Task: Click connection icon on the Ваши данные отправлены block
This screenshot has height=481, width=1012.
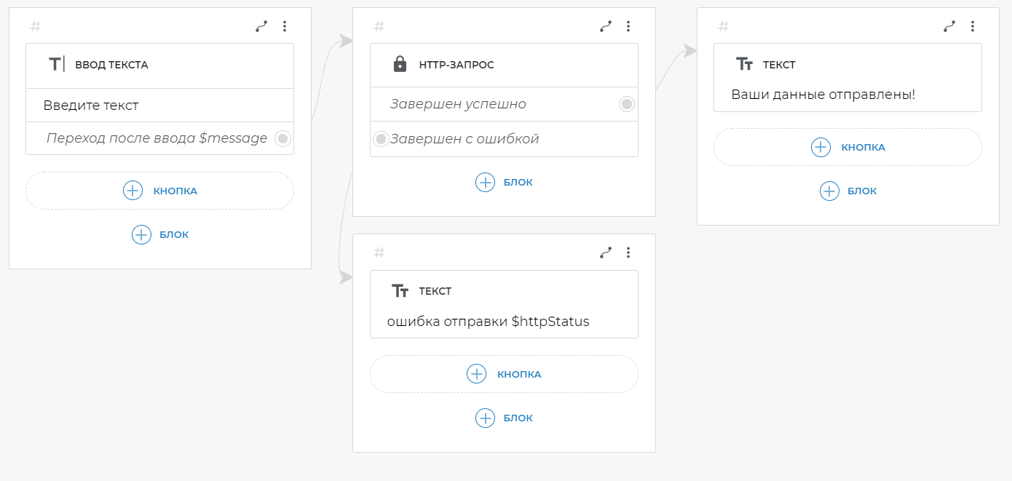Action: point(949,26)
